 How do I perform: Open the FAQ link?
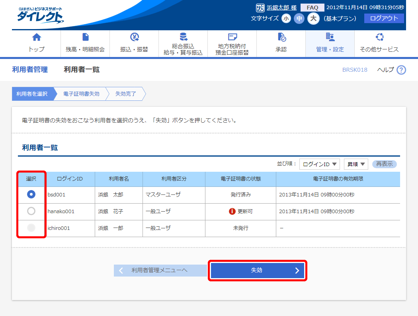312,8
